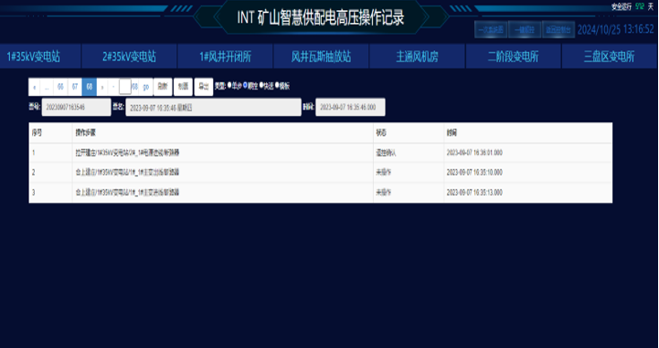659x348 pixels.
Task: Click the 导出 export button
Action: pyautogui.click(x=204, y=87)
